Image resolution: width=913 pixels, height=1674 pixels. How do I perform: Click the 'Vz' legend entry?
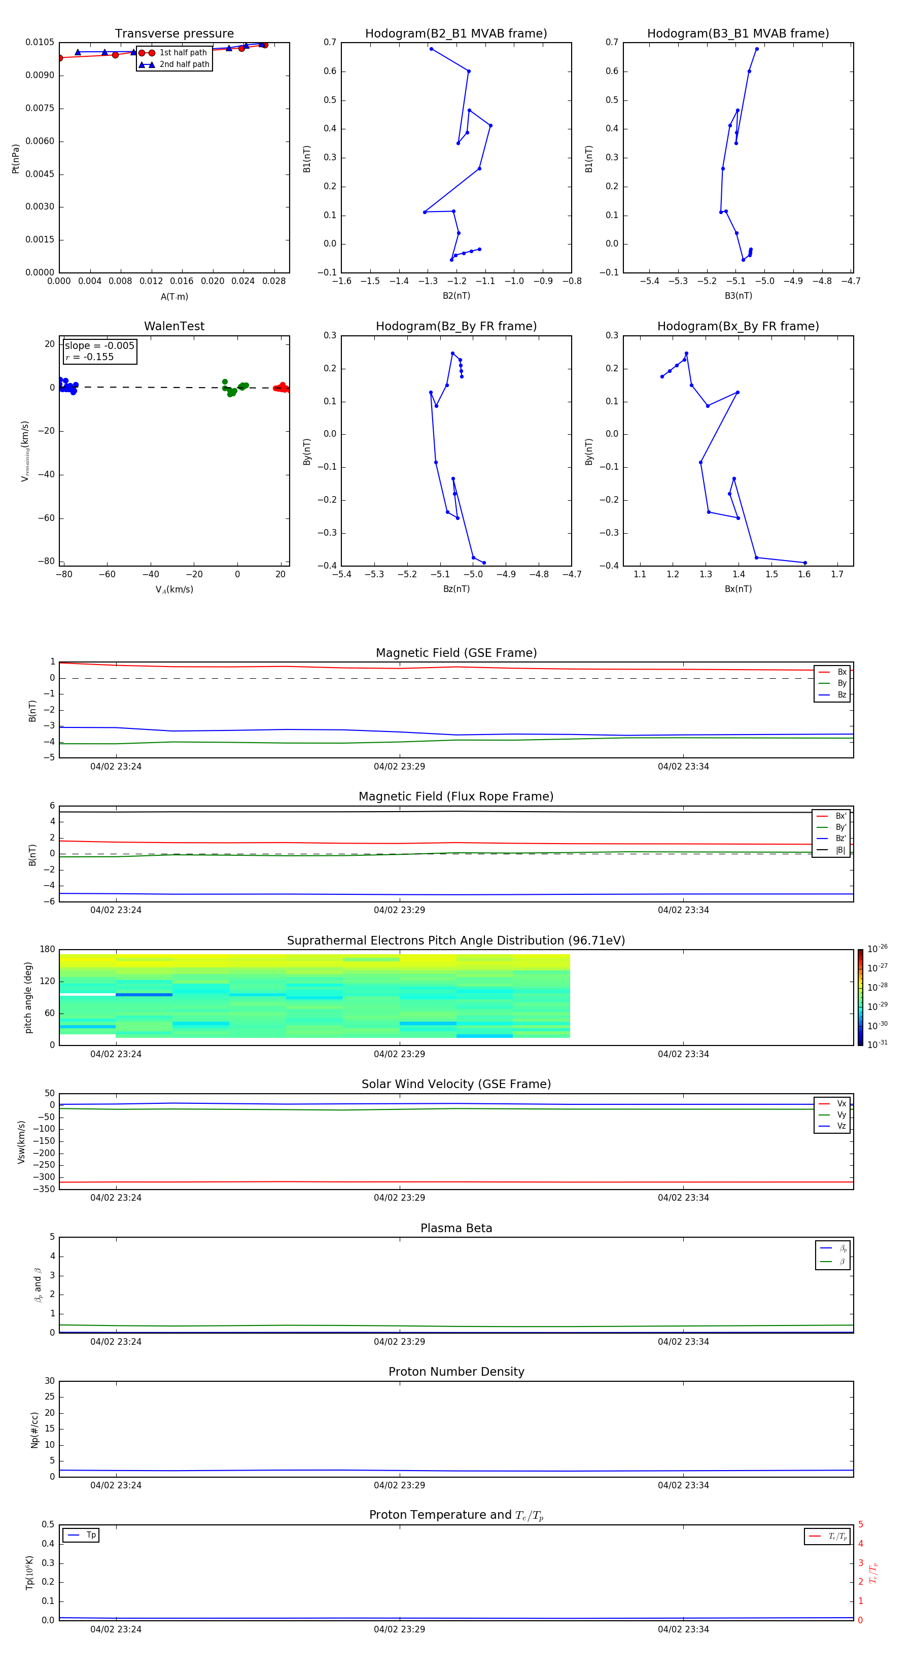(x=832, y=1126)
